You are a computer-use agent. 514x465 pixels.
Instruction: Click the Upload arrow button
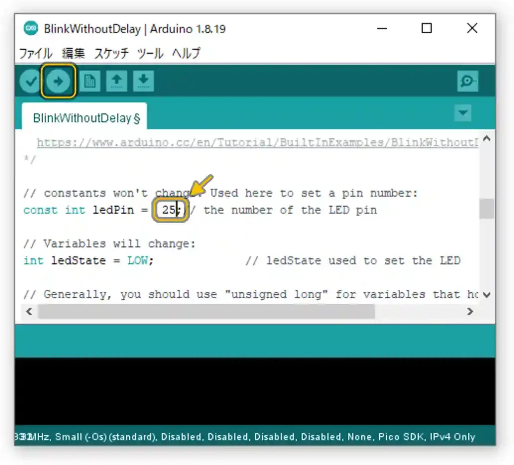tap(58, 81)
